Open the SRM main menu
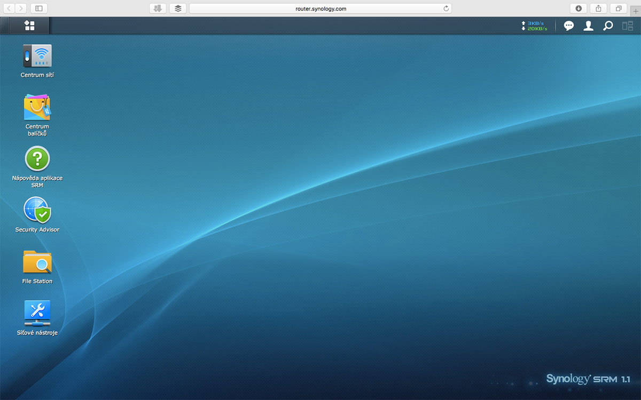641x400 pixels. (x=29, y=26)
